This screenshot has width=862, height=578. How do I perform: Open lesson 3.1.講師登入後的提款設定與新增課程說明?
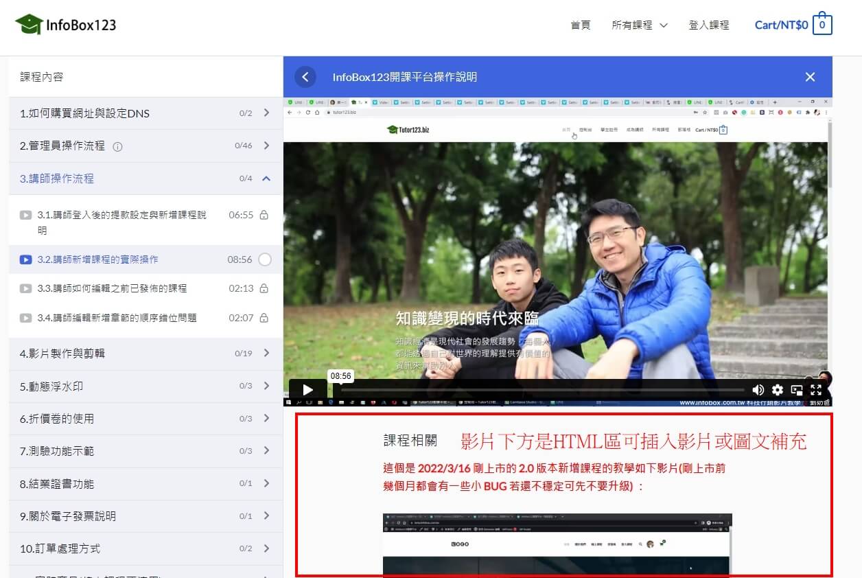pyautogui.click(x=122, y=222)
